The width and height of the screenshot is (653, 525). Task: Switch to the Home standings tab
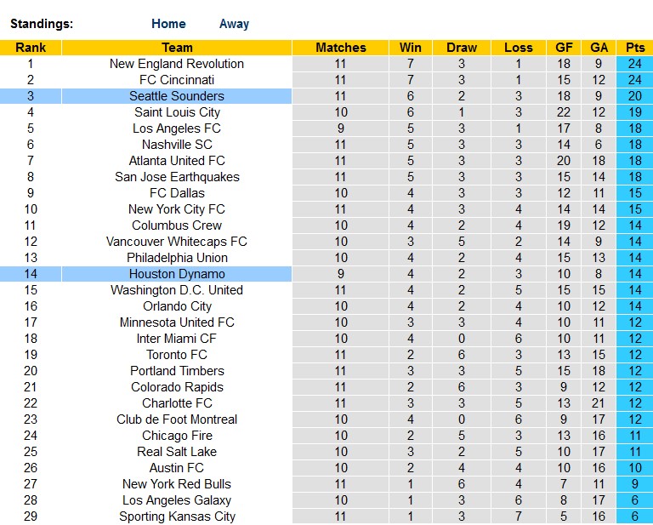(x=168, y=24)
